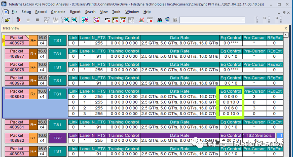The image size is (293, 157).
Task: Click the binoculars Find icon
Action: pos(160,20)
